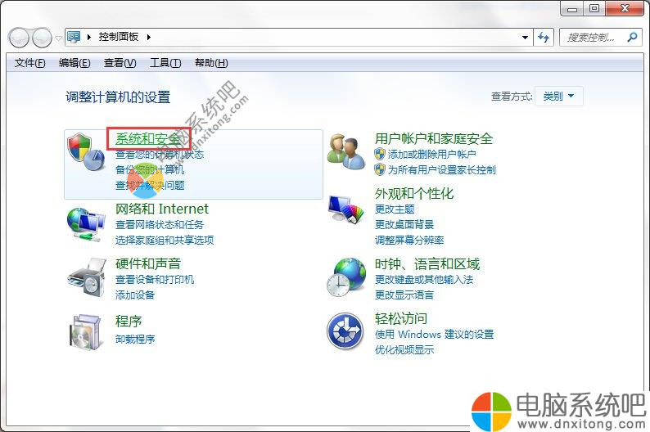
Task: Click the 添加或删除用户帐户 link
Action: (431, 155)
